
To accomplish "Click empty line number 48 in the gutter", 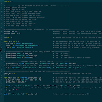I will [2, 96].
